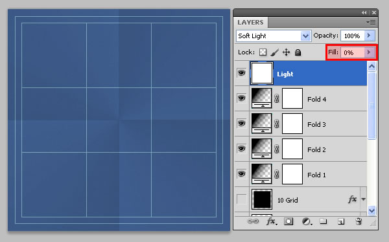Create new fill or adjustment layer
The height and width of the screenshot is (242, 389).
[x=307, y=221]
